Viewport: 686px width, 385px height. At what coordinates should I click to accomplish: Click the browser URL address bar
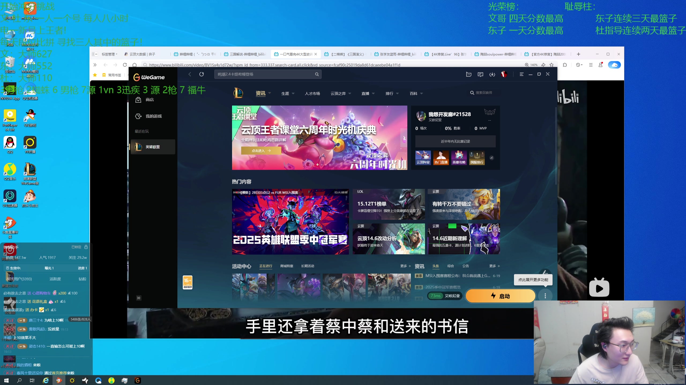click(x=332, y=65)
